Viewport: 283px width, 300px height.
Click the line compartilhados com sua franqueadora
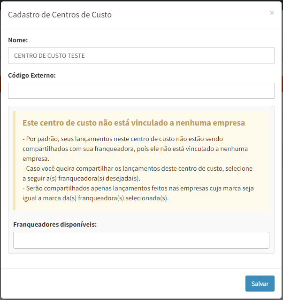tap(135, 149)
